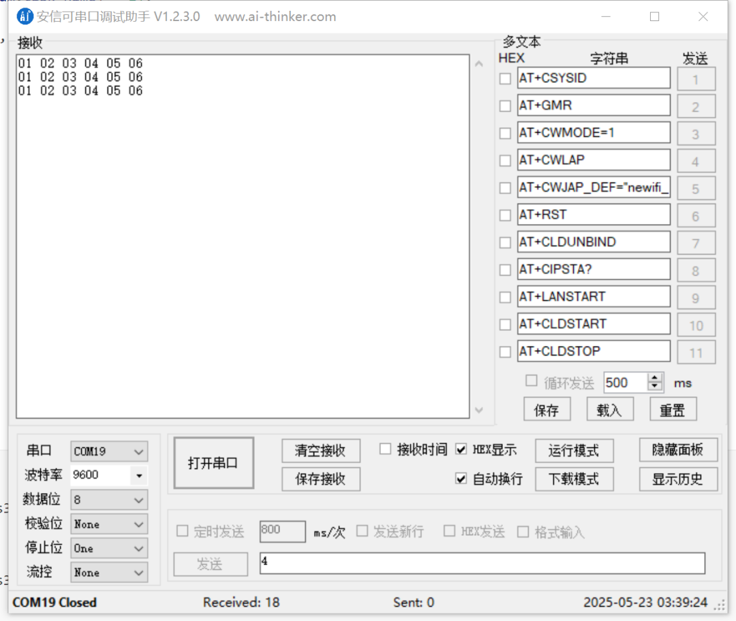Expand the 波特率 9600 dropdown
736x621 pixels.
click(139, 475)
